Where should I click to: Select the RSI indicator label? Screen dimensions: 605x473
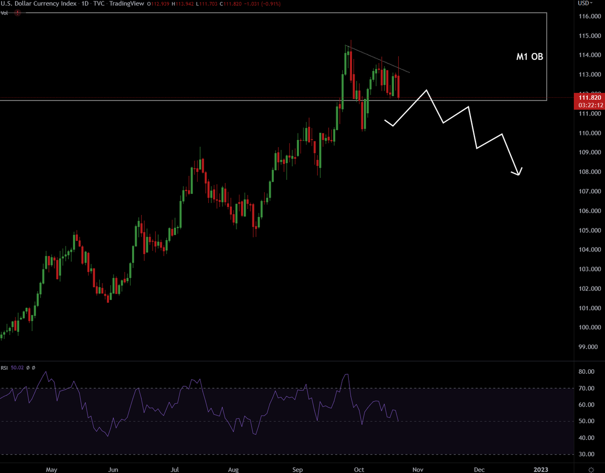click(5, 368)
